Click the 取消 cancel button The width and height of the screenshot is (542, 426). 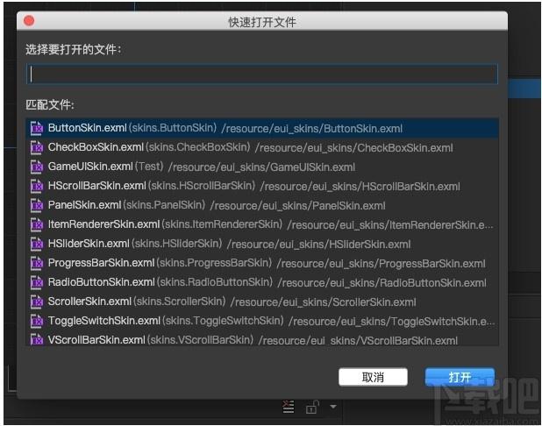[373, 377]
